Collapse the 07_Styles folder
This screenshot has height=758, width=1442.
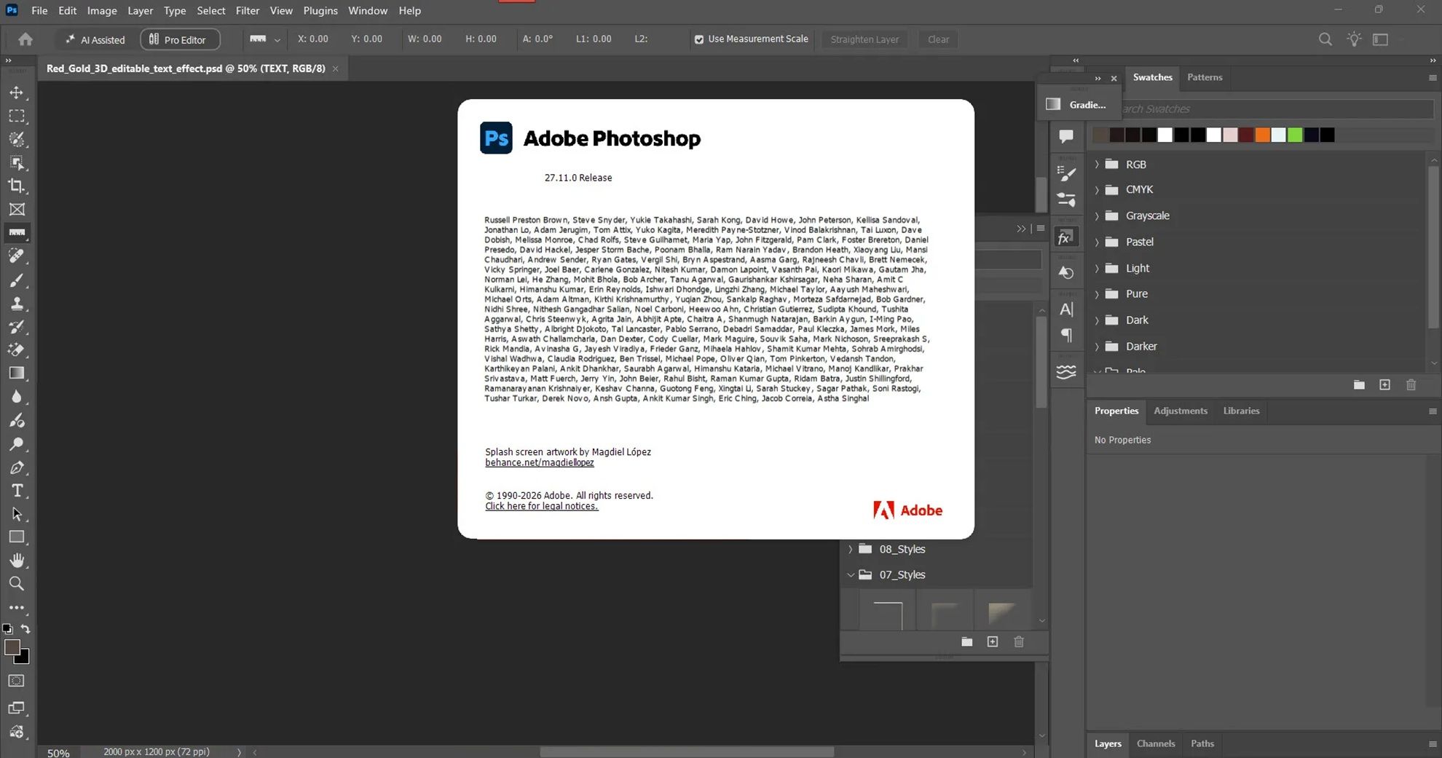[x=850, y=575]
